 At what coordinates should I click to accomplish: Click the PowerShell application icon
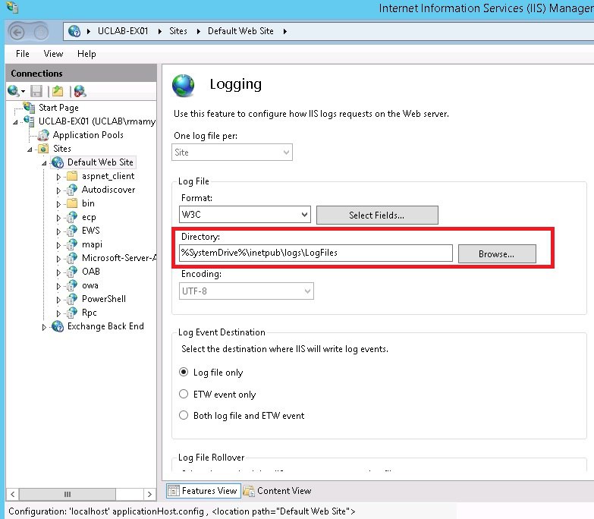click(72, 299)
